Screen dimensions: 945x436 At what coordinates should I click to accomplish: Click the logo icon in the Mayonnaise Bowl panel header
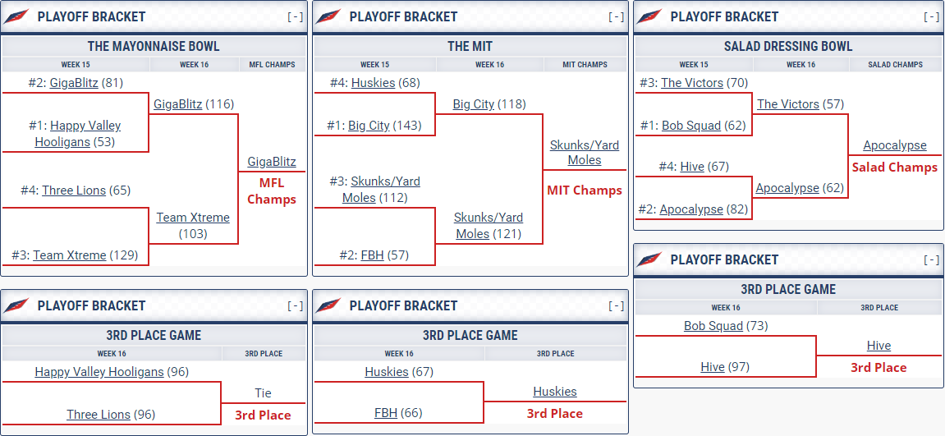click(17, 16)
